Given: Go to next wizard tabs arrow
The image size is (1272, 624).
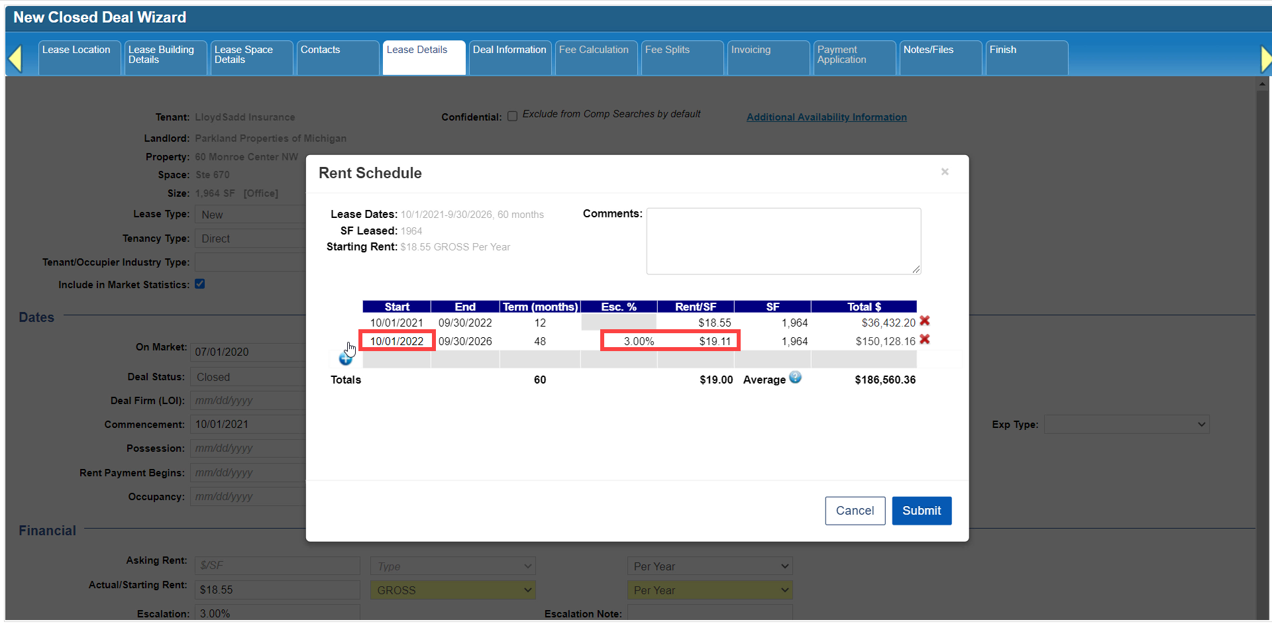Looking at the screenshot, I should (1265, 58).
